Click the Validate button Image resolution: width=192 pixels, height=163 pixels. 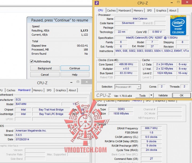[x=163, y=96]
